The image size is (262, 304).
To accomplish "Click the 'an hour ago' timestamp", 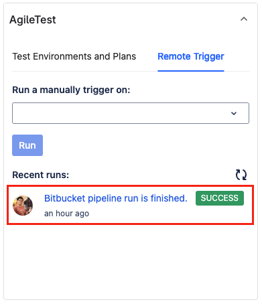I will point(66,214).
